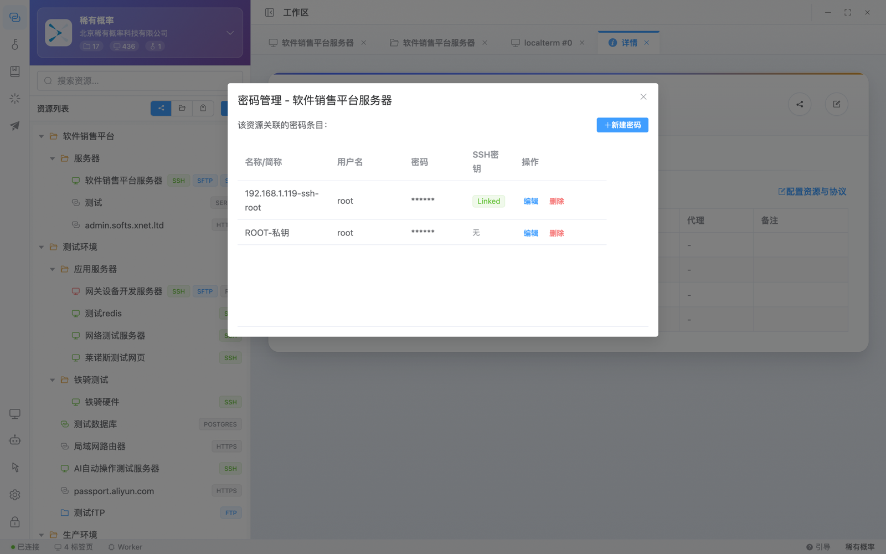Open the 测试数据库 resource
The width and height of the screenshot is (886, 554).
(95, 424)
